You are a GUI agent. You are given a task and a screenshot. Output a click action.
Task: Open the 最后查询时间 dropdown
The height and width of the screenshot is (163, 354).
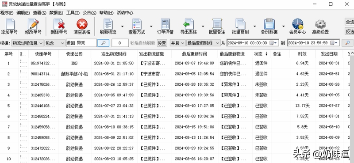click(x=203, y=43)
